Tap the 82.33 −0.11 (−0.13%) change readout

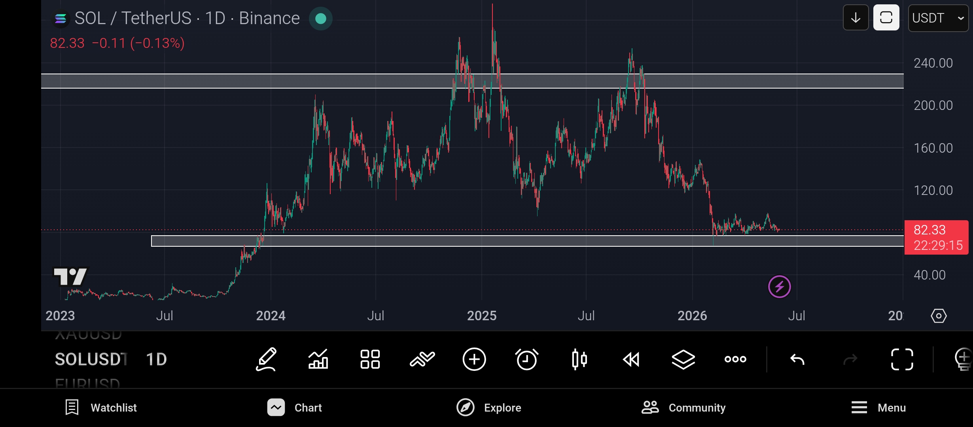[117, 43]
